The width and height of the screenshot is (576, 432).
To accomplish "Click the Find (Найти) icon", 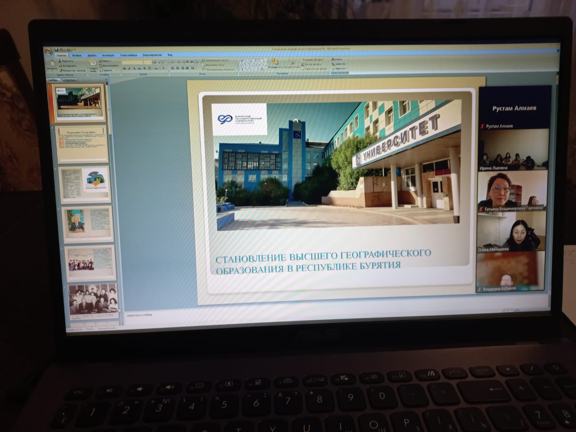I will (x=337, y=59).
